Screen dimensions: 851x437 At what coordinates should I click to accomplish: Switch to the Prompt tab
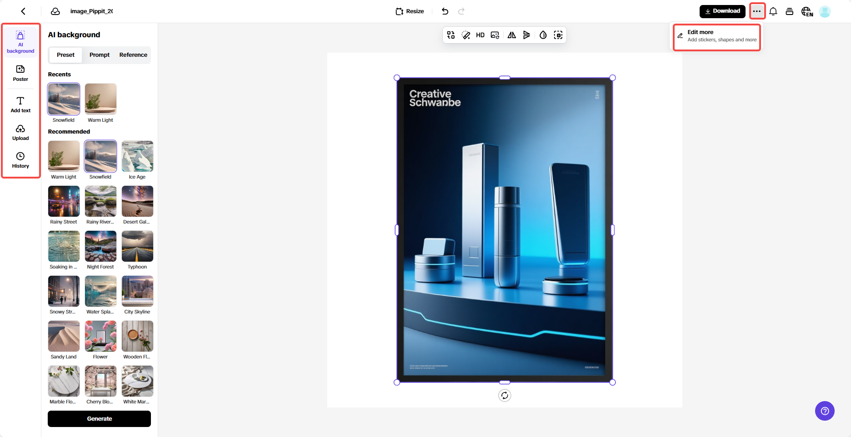(x=100, y=55)
